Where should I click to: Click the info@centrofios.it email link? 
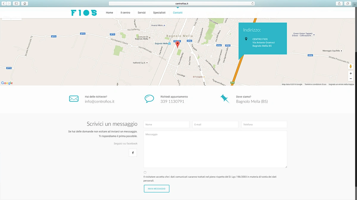pos(100,101)
